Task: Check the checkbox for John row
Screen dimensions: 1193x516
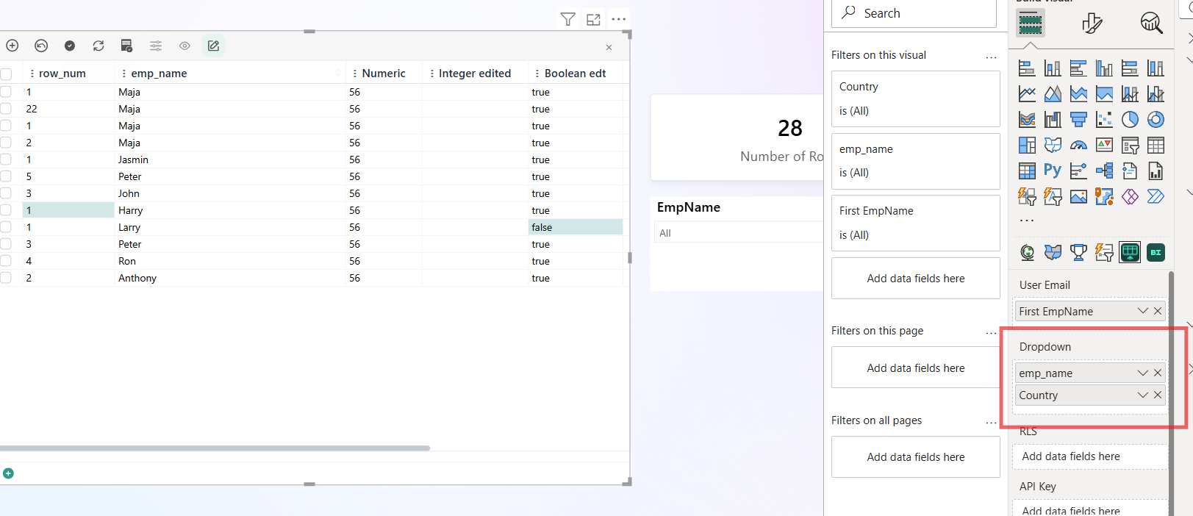Action: [x=6, y=193]
